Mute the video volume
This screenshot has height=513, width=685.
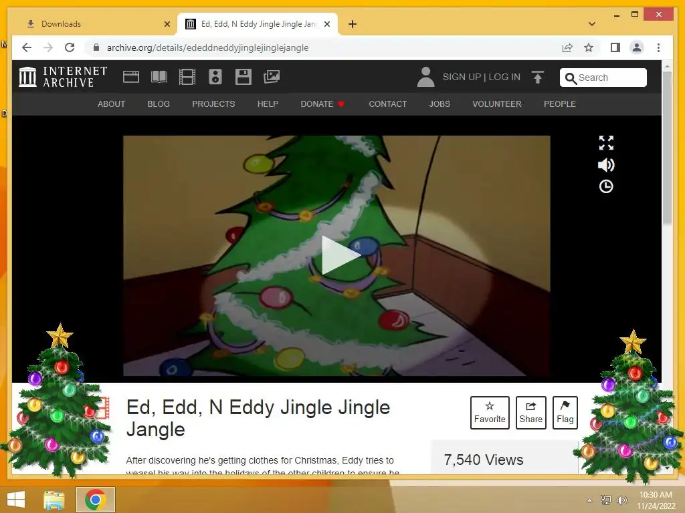pos(606,165)
